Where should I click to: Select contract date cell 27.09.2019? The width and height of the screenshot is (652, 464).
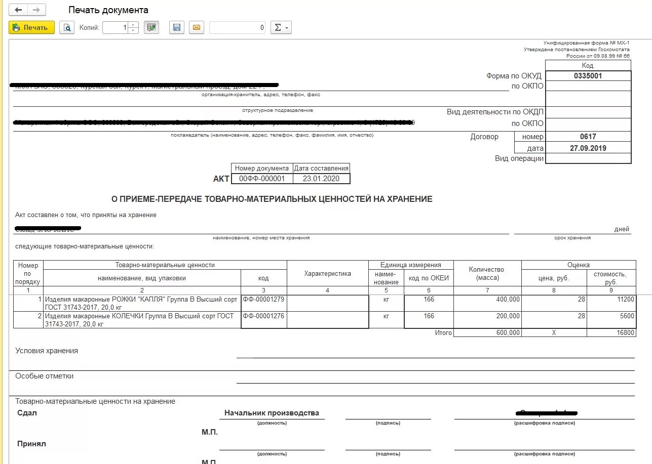[x=588, y=148]
